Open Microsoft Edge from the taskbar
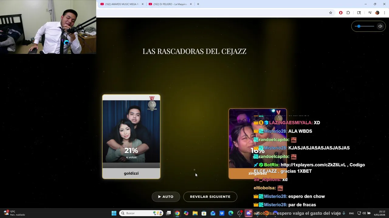 tap(231, 213)
